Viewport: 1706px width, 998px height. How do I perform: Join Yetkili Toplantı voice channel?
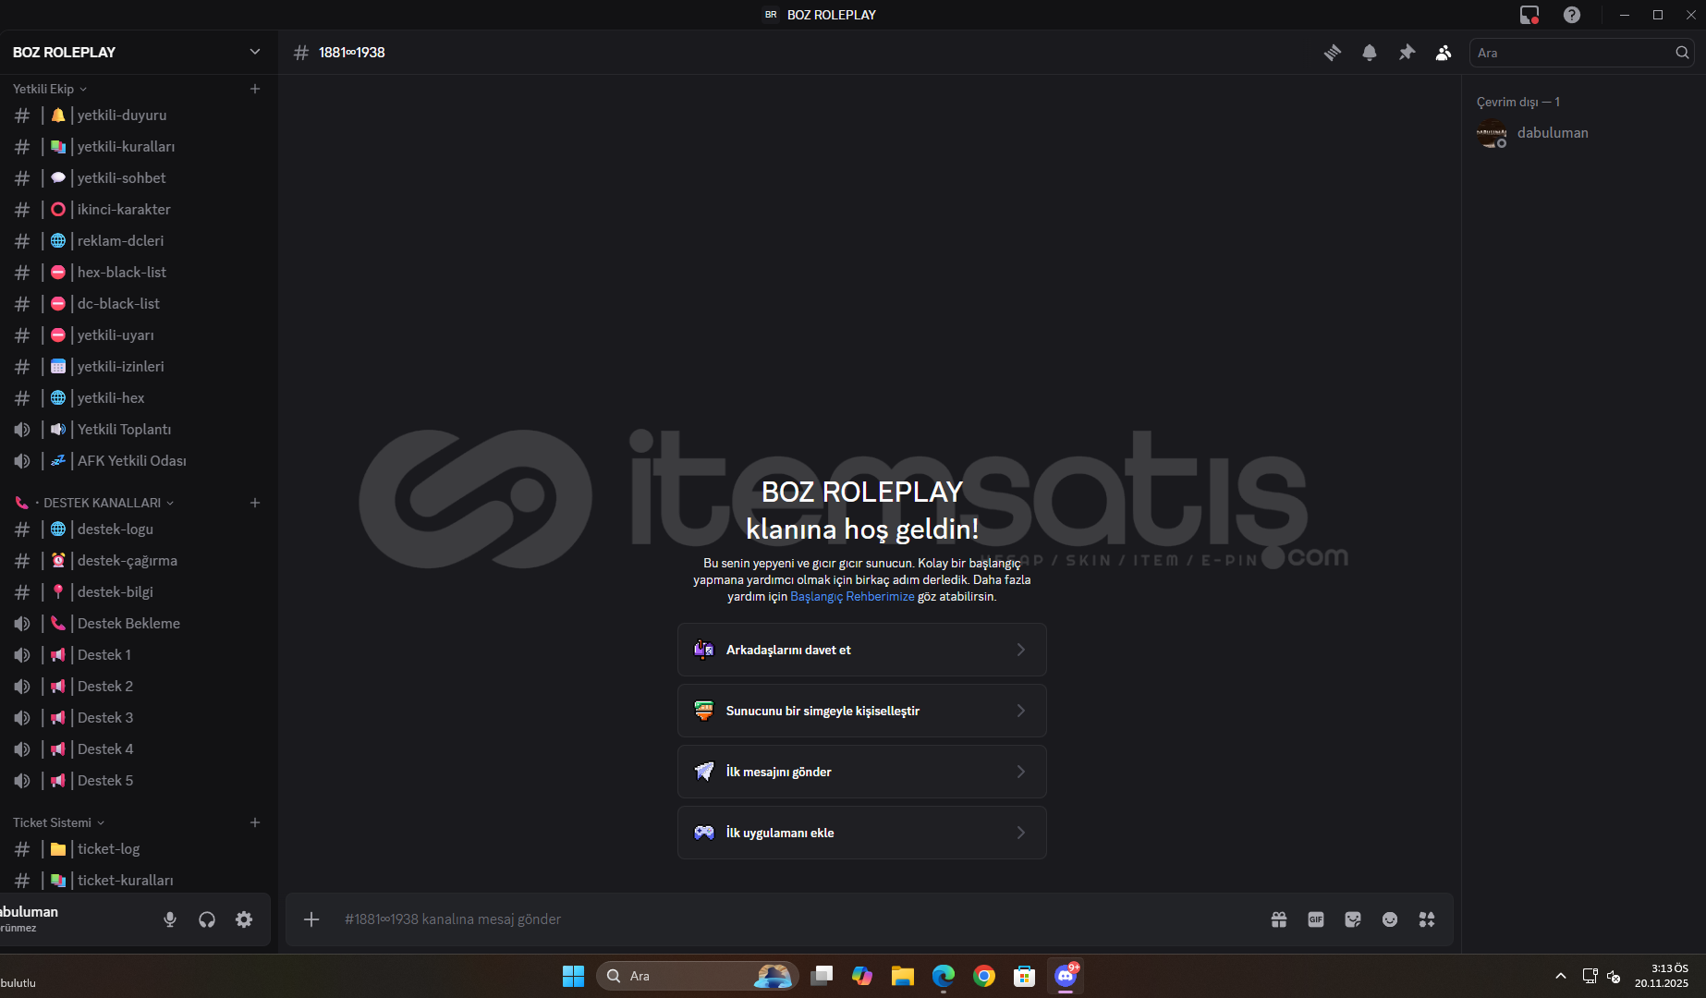[x=137, y=430]
